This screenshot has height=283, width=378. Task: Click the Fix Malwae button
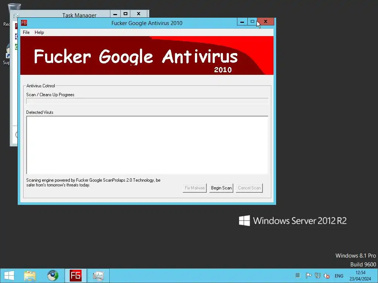(195, 188)
